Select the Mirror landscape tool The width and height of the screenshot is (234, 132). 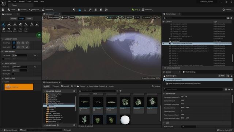pos(15,30)
